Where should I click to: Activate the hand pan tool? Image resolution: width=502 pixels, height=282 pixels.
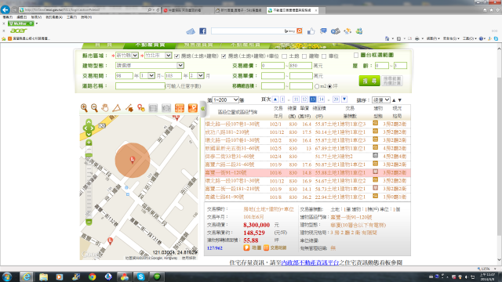tap(104, 108)
